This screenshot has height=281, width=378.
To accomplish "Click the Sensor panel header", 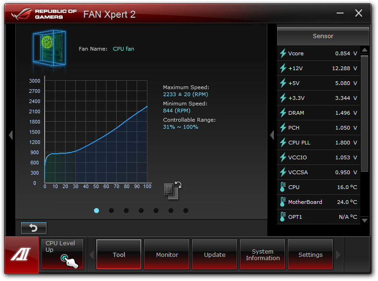I will coord(323,36).
